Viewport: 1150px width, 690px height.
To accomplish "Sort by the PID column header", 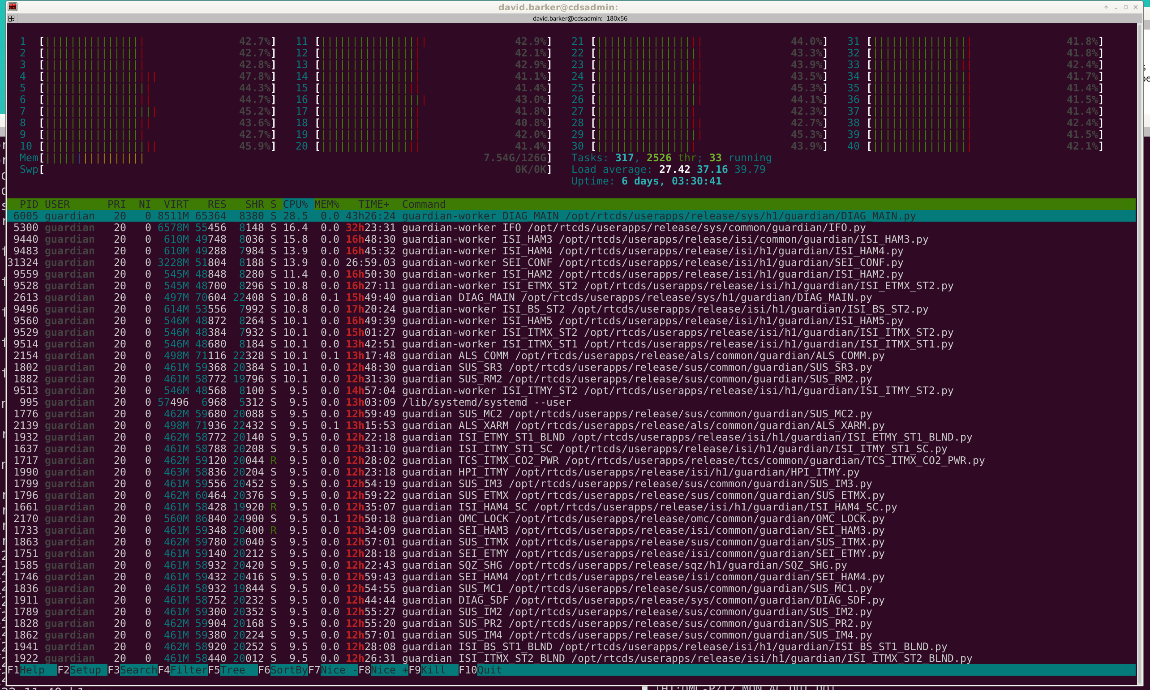I will pyautogui.click(x=29, y=204).
